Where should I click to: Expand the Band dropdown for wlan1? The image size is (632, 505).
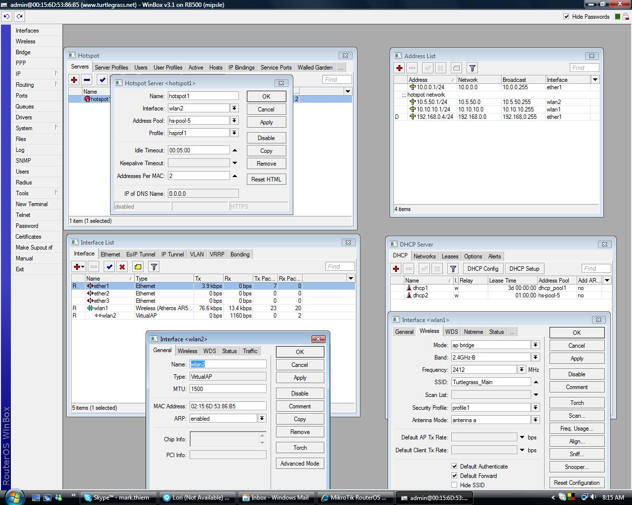(535, 357)
